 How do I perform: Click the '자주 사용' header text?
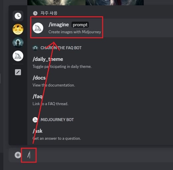click(49, 13)
